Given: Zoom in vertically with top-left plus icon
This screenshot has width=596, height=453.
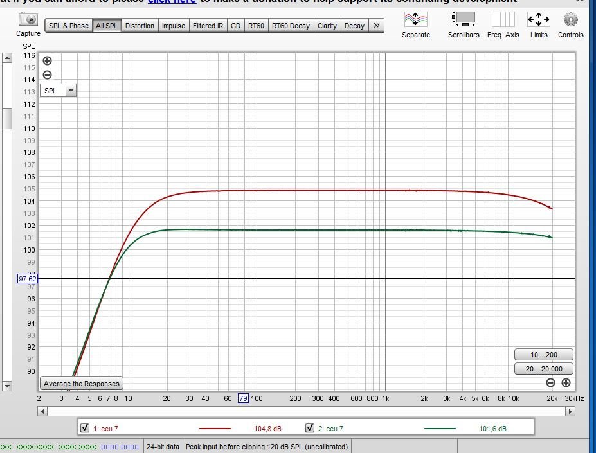Looking at the screenshot, I should [47, 61].
